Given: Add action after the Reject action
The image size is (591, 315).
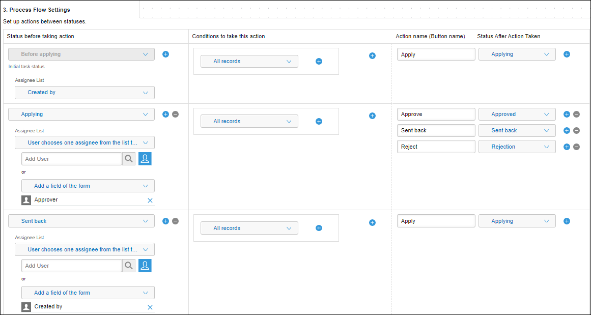Looking at the screenshot, I should pyautogui.click(x=567, y=147).
